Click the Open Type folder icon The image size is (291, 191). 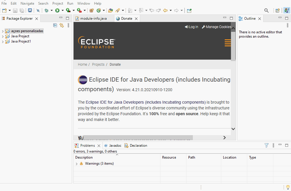click(x=111, y=11)
